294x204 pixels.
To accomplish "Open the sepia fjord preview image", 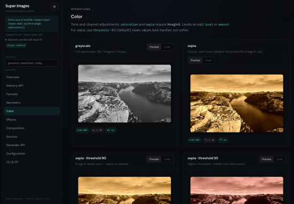I will pos(237,104).
